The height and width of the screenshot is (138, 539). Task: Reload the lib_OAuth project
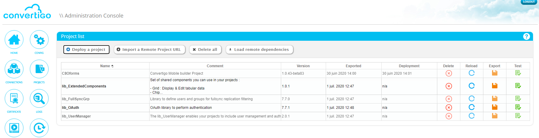[472, 107]
